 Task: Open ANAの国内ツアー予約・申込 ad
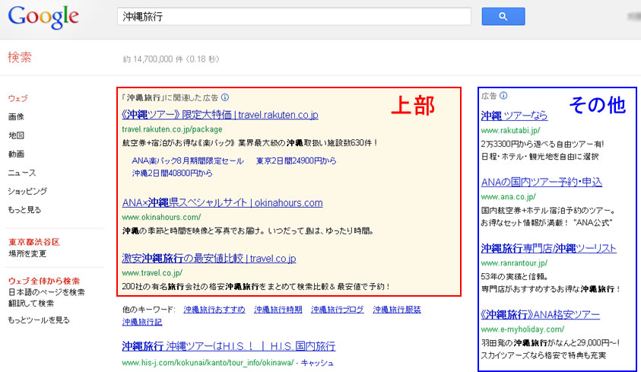coord(541,182)
